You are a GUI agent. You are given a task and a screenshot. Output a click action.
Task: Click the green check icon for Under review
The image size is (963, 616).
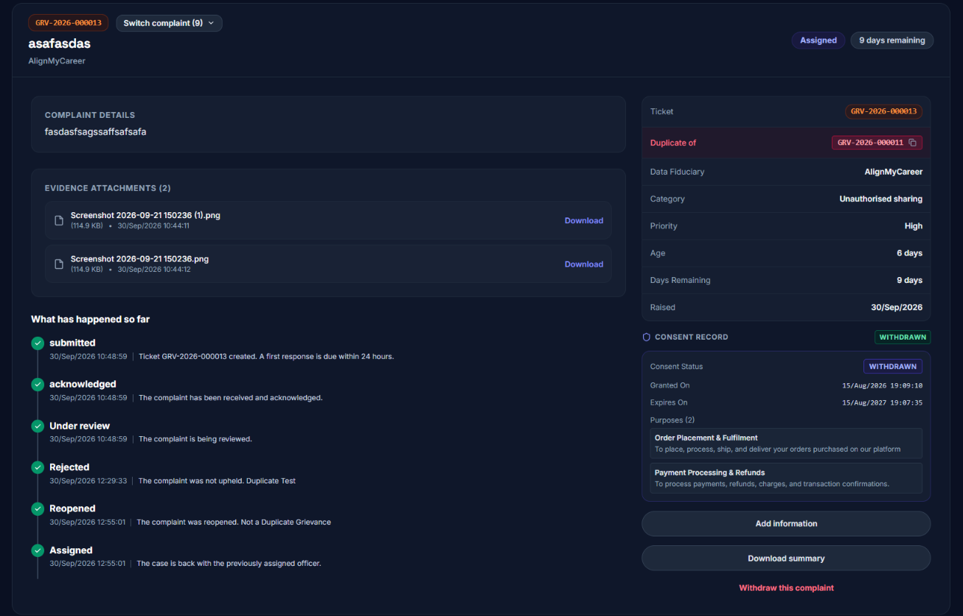click(38, 426)
